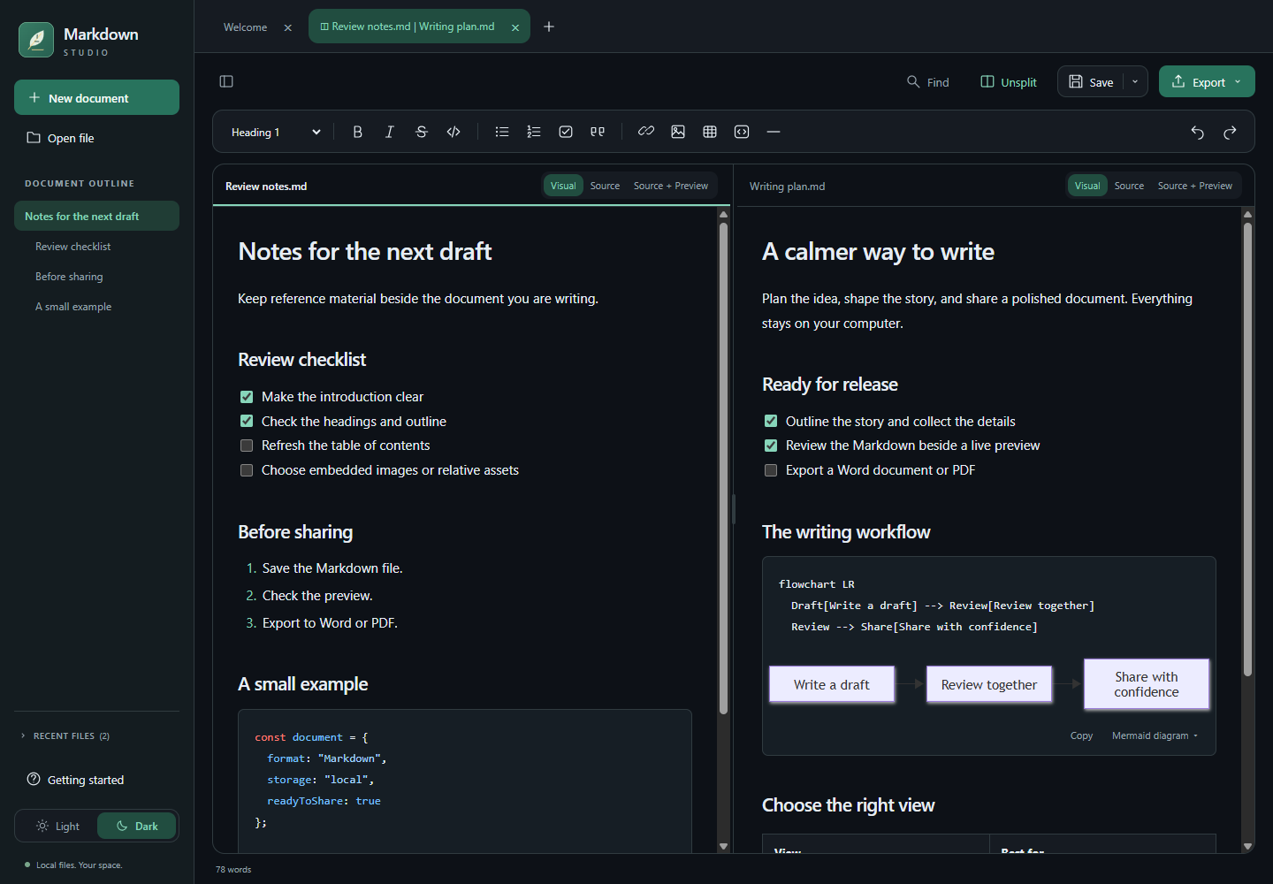
Task: Uncheck 'Outline the story and collect the details'
Action: 771,421
